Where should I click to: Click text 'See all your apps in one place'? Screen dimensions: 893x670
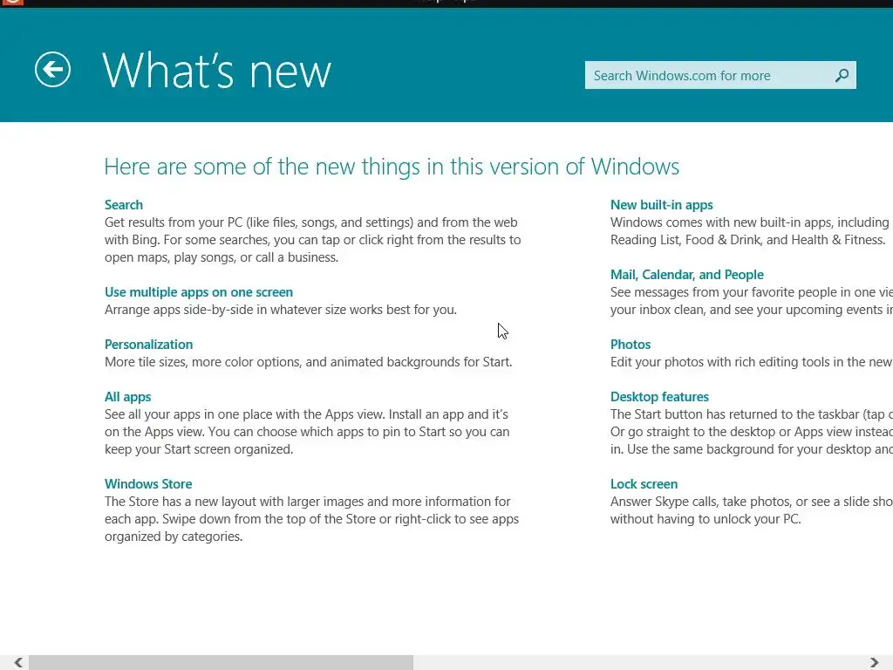tap(202, 414)
